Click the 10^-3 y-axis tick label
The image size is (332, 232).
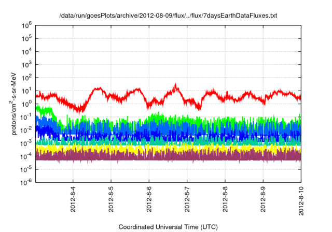[x=26, y=143]
